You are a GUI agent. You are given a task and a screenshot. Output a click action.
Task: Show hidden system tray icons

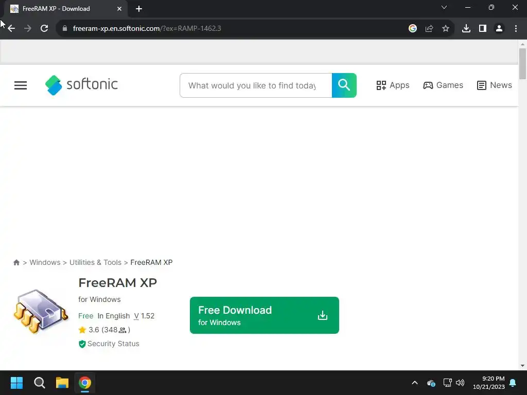[415, 383]
